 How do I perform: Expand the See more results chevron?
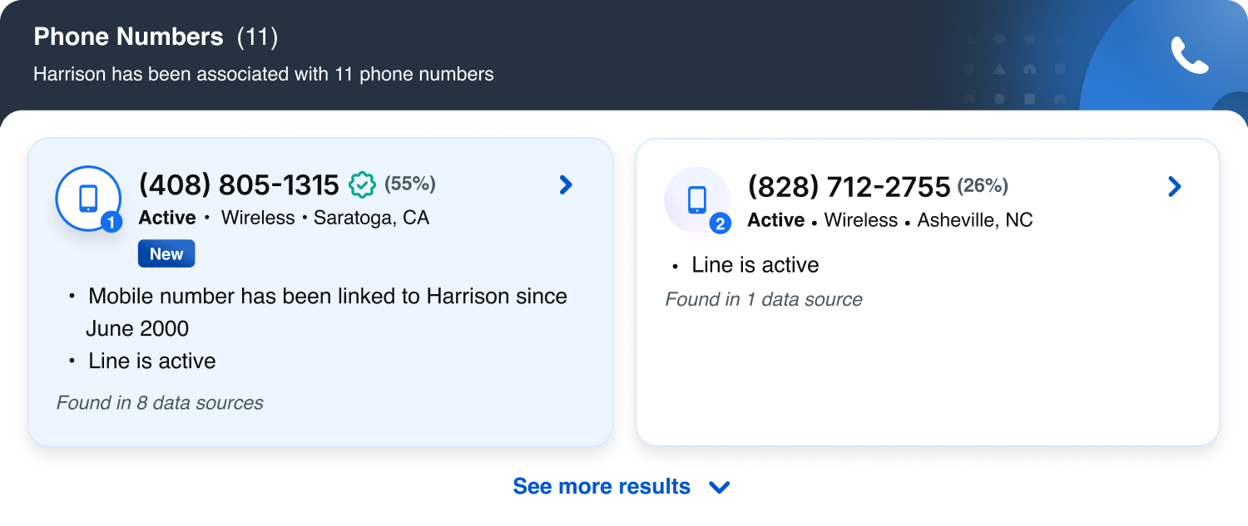click(719, 488)
